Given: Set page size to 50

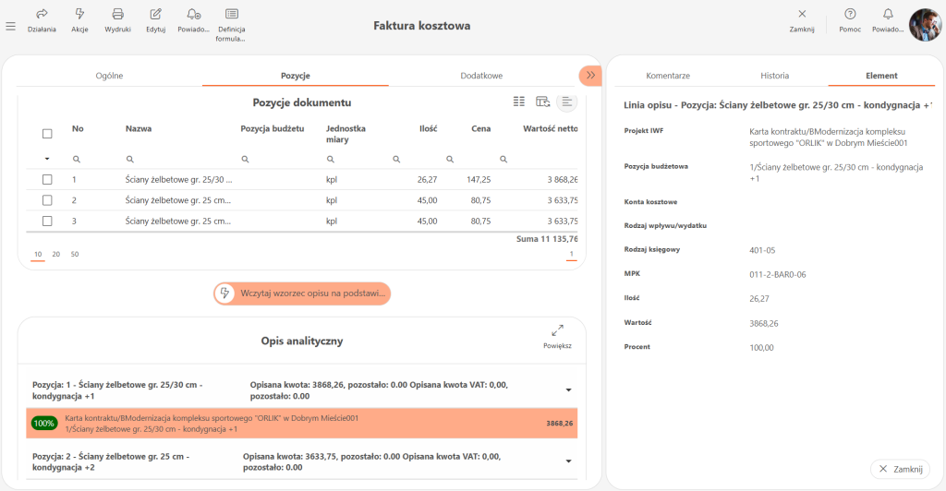Looking at the screenshot, I should click(x=75, y=254).
